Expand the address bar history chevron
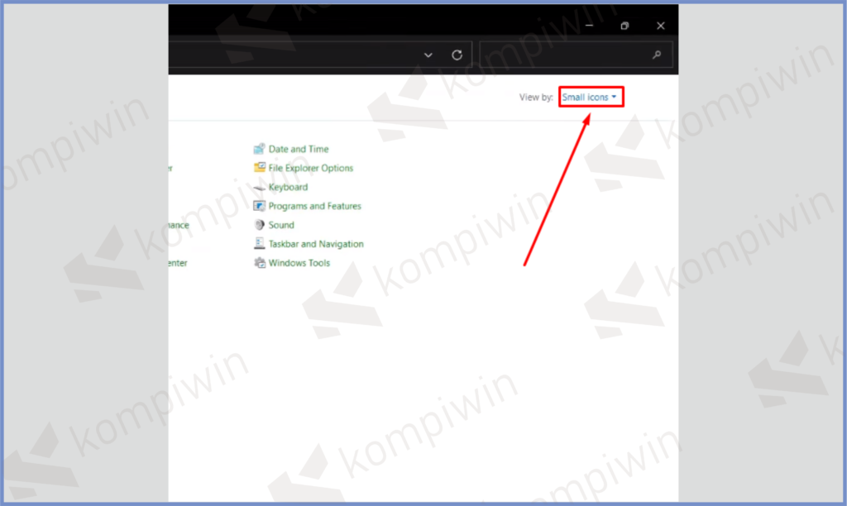847x506 pixels. 428,54
